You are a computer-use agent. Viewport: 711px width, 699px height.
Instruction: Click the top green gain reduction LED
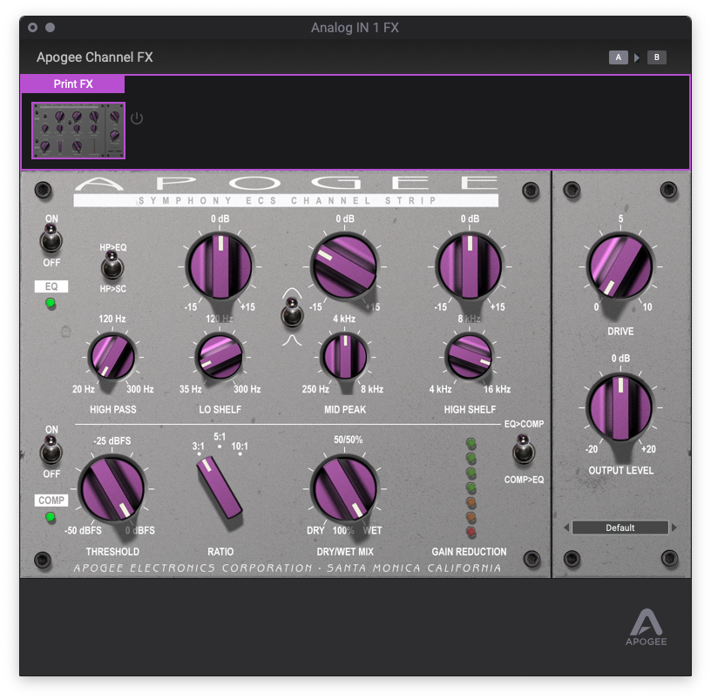tap(471, 443)
